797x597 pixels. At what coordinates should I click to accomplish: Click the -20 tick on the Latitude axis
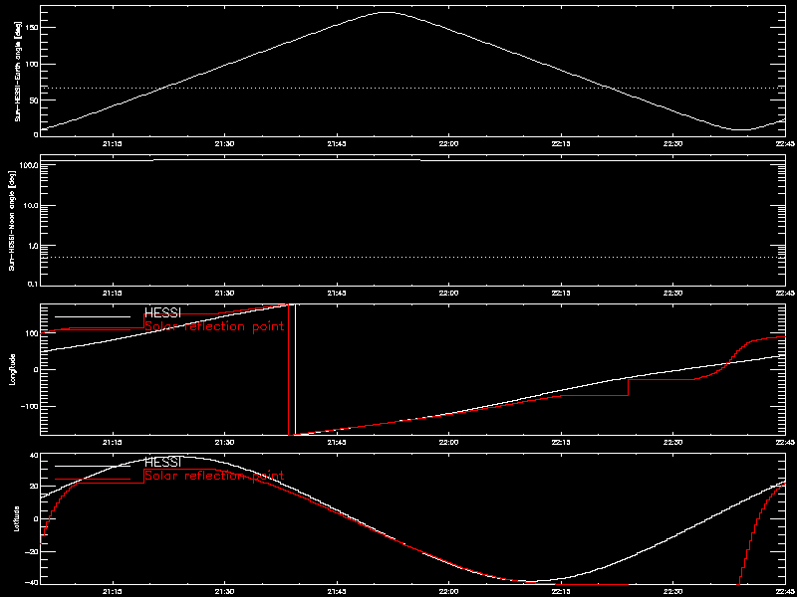click(30, 551)
